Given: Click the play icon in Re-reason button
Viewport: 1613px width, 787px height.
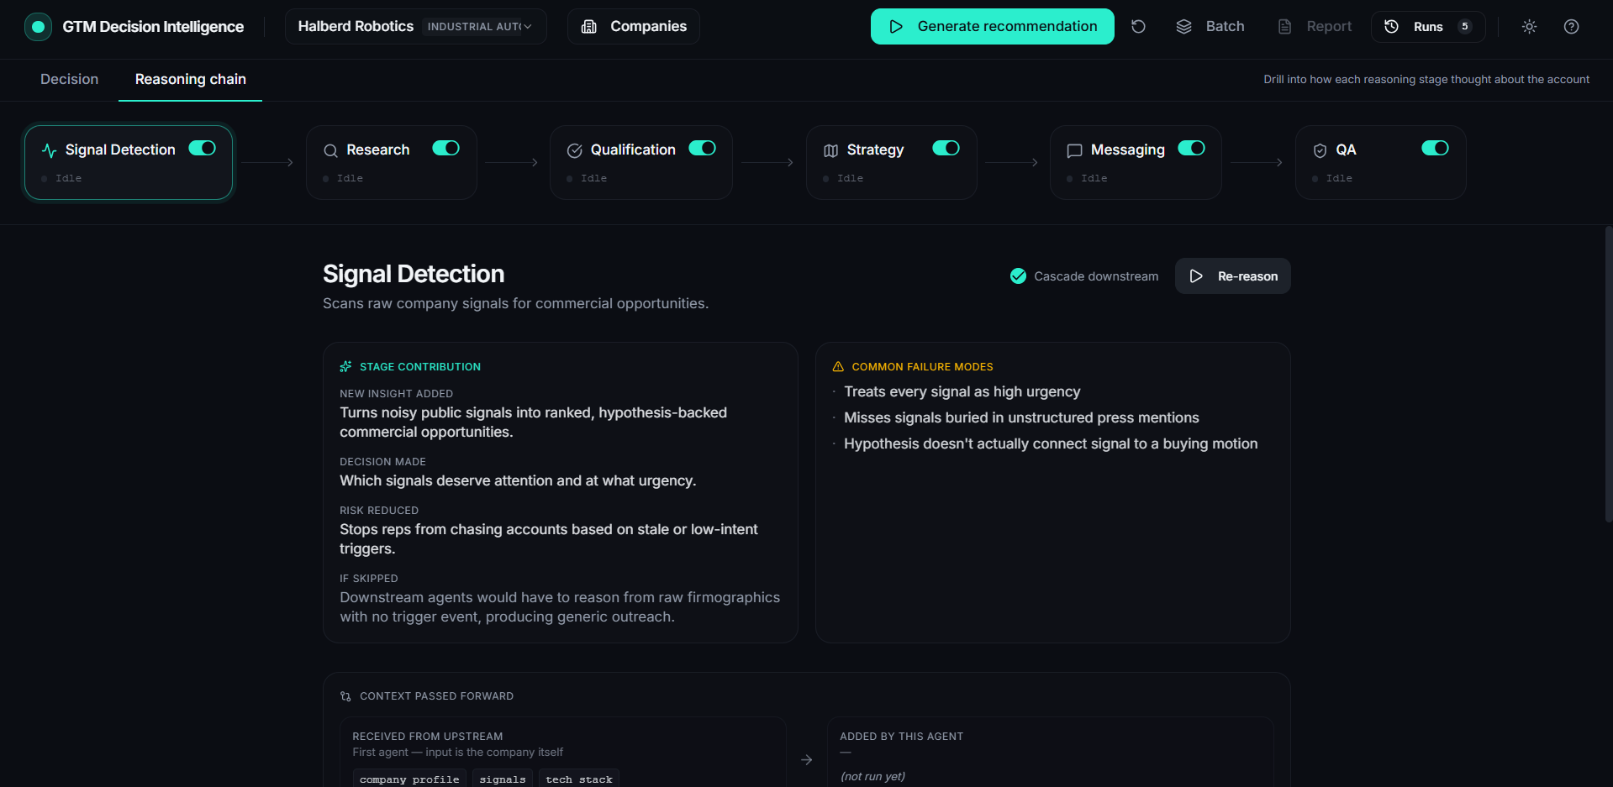Looking at the screenshot, I should click(x=1196, y=276).
